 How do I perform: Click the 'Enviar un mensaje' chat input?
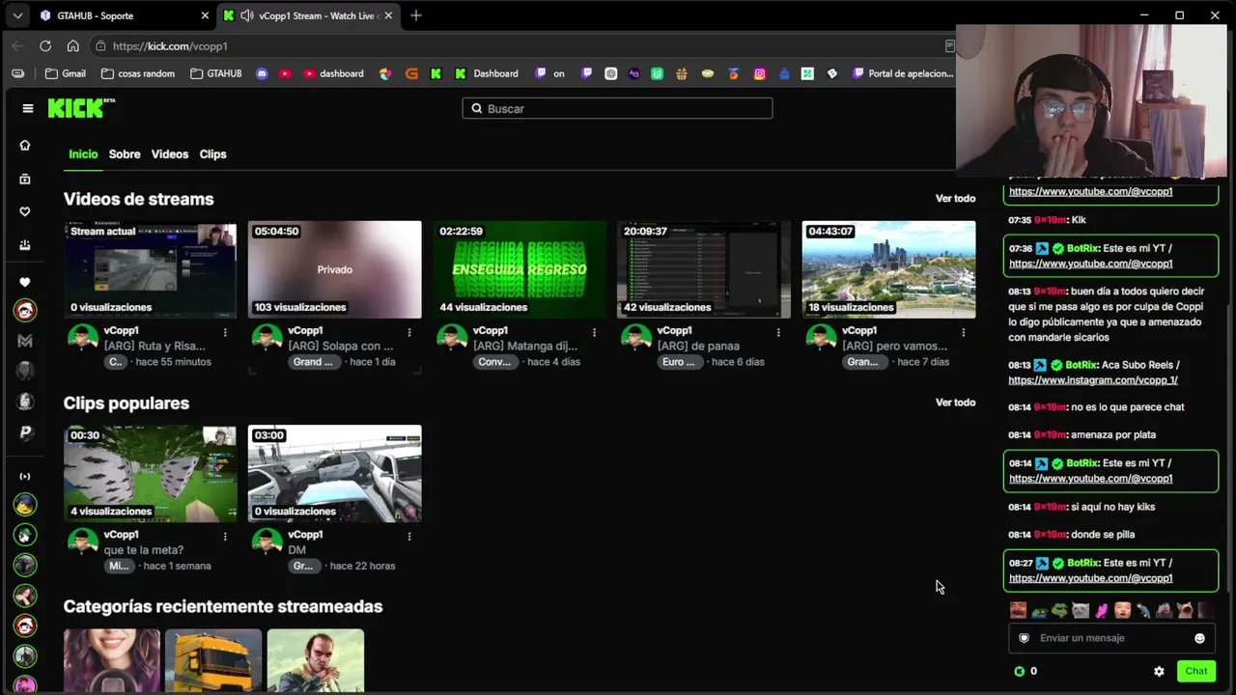point(1110,638)
